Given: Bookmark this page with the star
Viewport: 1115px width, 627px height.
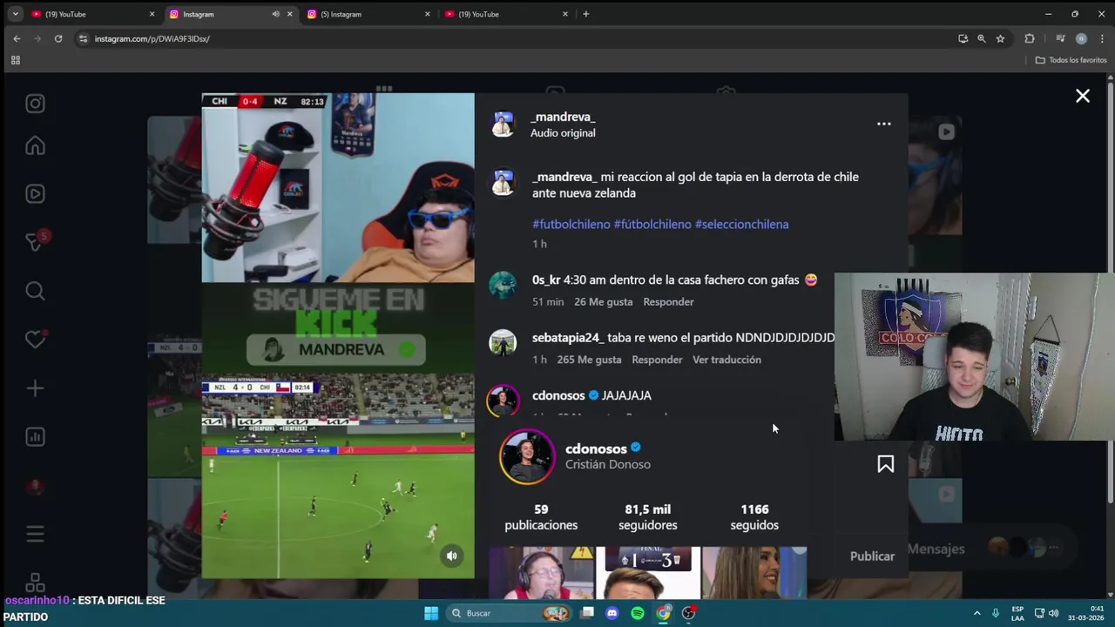Looking at the screenshot, I should point(1000,38).
